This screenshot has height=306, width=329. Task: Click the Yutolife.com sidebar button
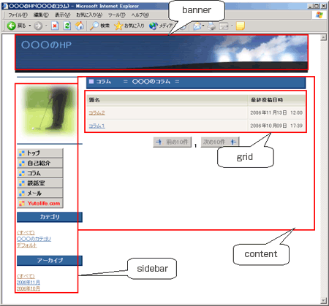point(40,203)
